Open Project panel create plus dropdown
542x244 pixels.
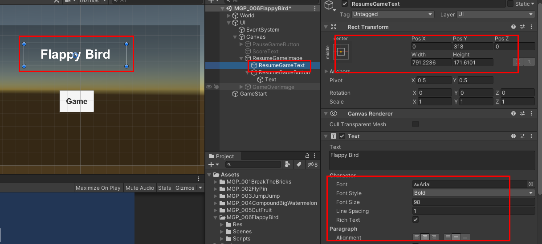[213, 164]
